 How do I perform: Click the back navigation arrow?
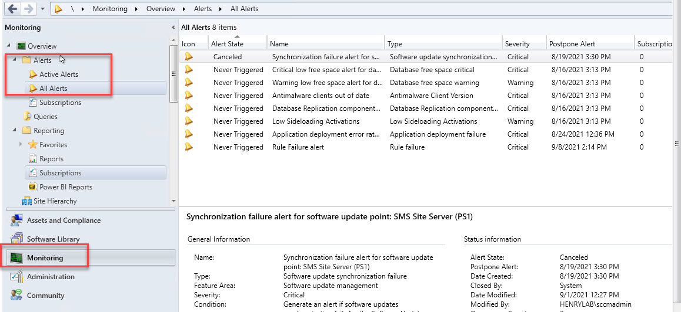(x=12, y=9)
